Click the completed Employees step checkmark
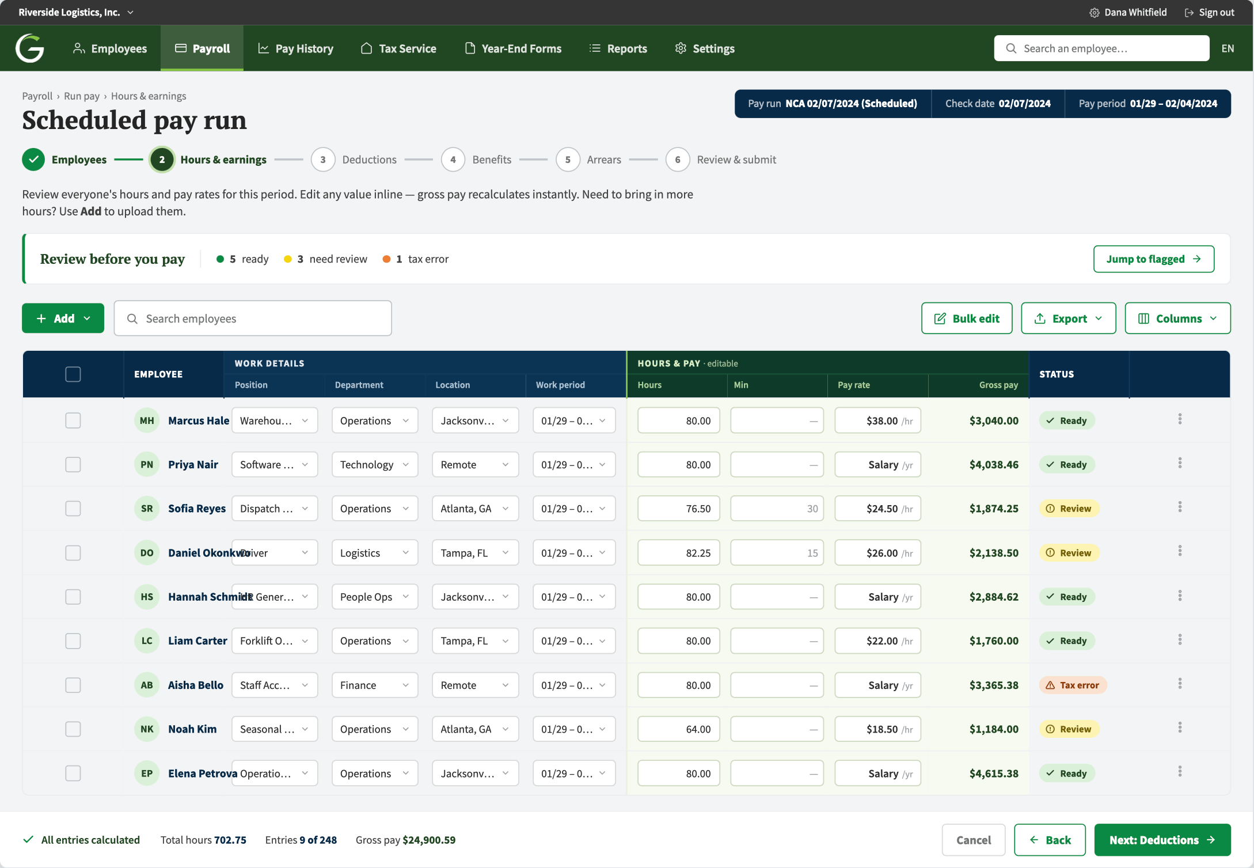The height and width of the screenshot is (868, 1254). [x=33, y=160]
